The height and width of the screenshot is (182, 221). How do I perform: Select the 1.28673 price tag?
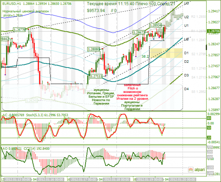point(139,33)
